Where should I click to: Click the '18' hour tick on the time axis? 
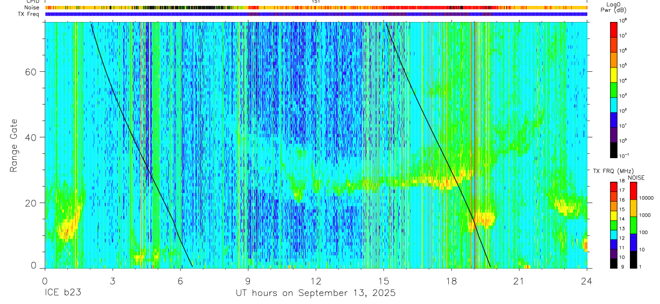(451, 281)
